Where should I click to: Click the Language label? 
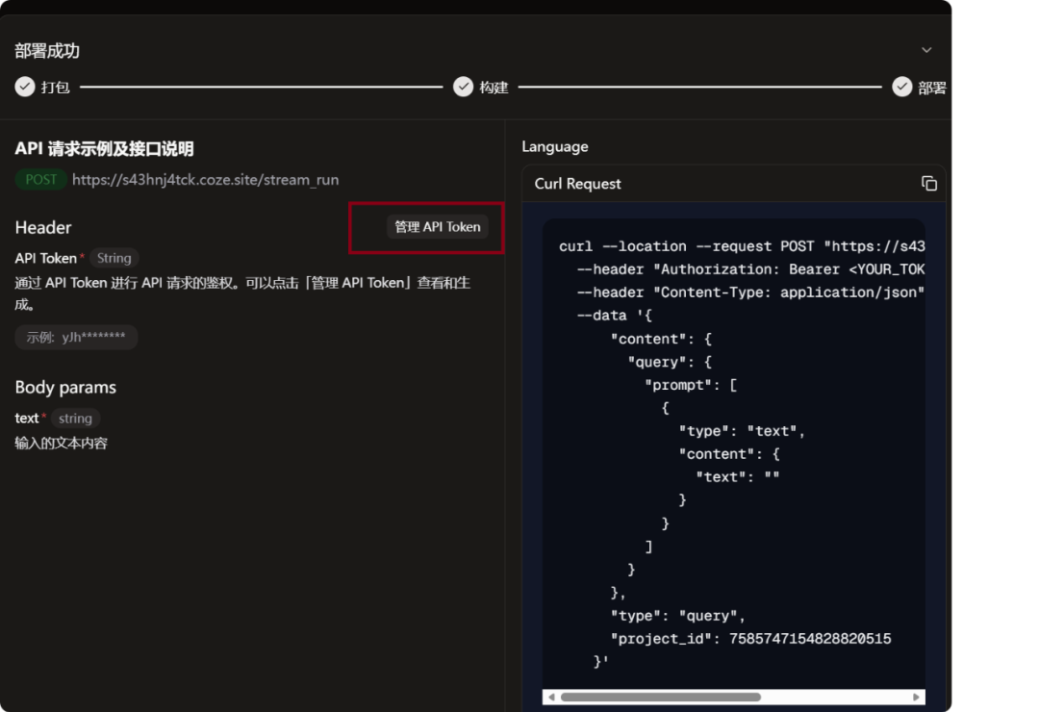tap(555, 147)
